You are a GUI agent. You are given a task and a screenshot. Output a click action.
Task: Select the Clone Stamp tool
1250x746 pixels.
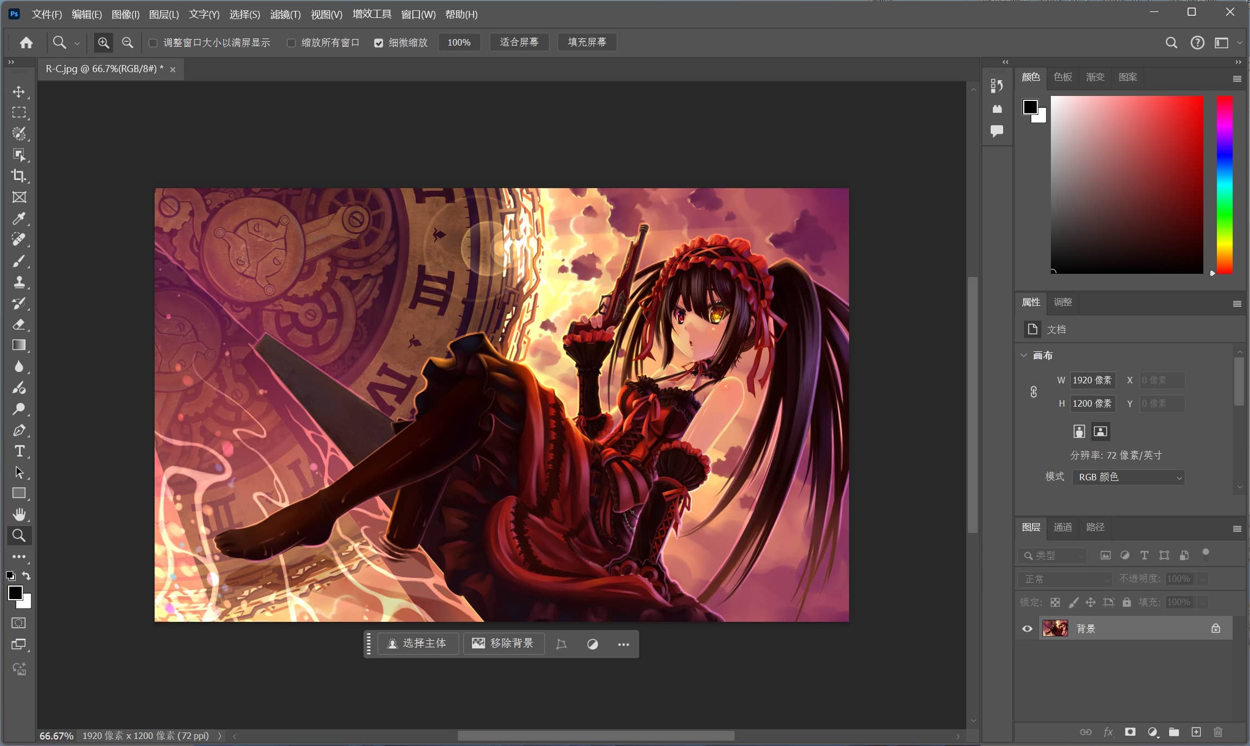(19, 282)
